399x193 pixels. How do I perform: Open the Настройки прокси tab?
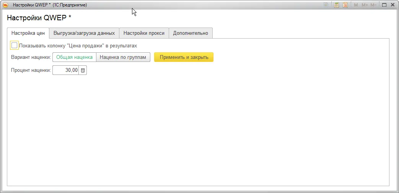coord(144,33)
